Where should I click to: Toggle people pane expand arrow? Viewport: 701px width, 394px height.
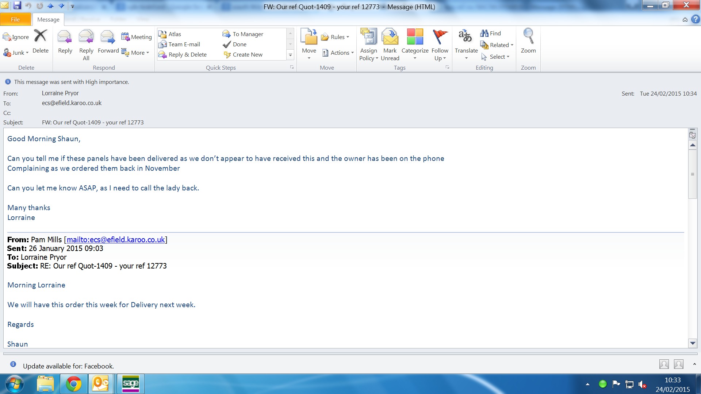(694, 364)
